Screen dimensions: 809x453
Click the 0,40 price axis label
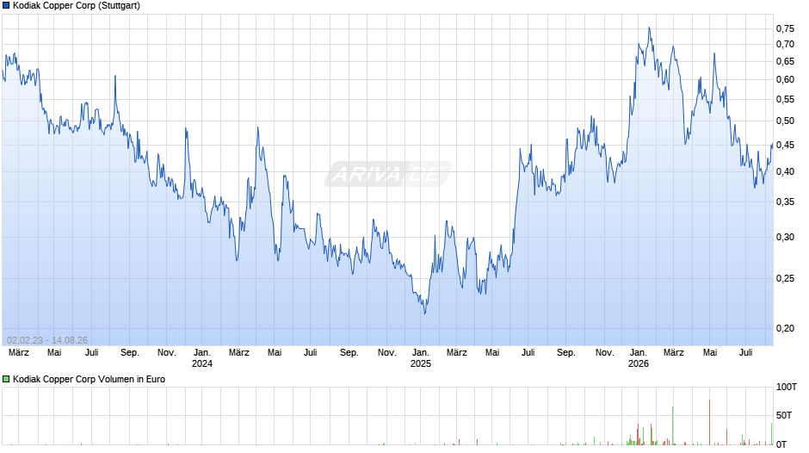785,171
